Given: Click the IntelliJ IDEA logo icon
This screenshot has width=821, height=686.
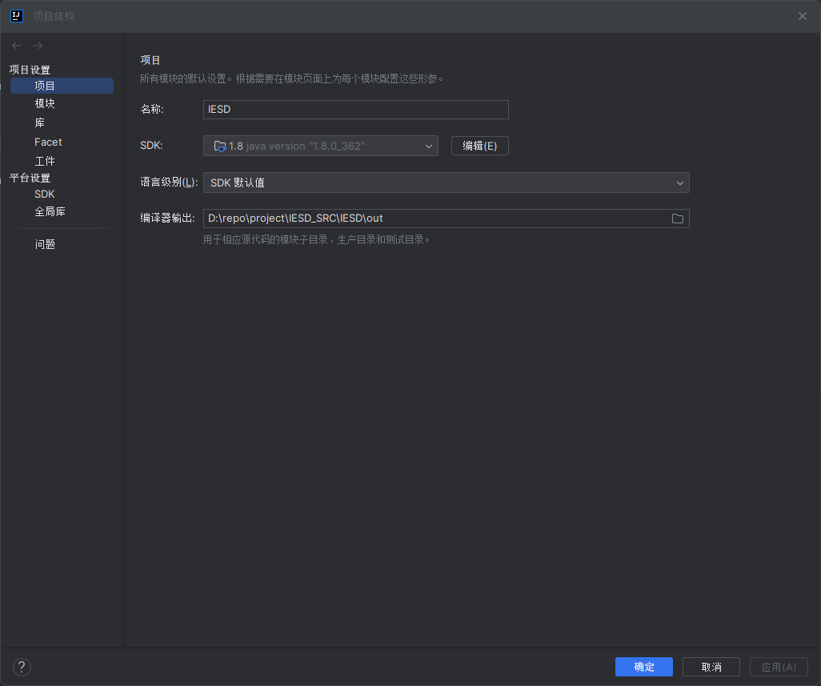Looking at the screenshot, I should click(17, 16).
